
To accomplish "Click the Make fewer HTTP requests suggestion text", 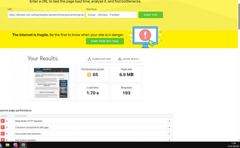I will click(29, 121).
